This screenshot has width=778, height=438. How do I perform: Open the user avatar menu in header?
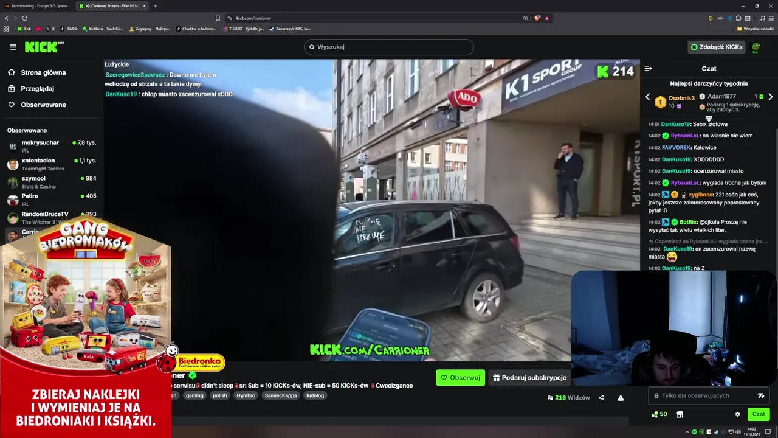pyautogui.click(x=756, y=47)
